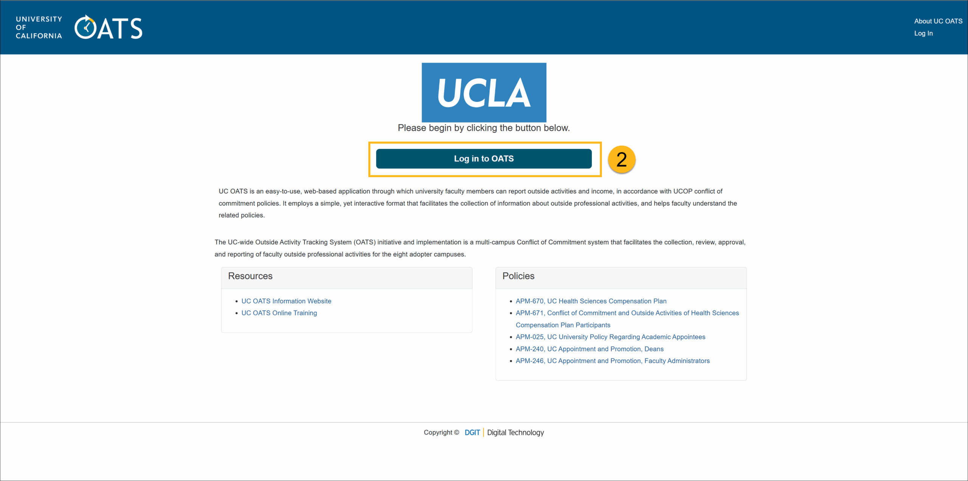Screen dimensions: 968x481
Task: Click the Resources panel heading
Action: click(250, 276)
